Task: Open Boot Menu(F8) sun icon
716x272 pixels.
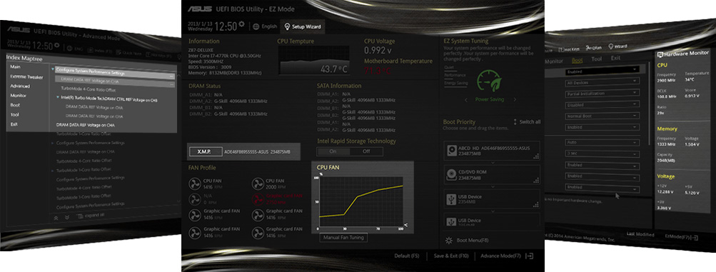Action: tap(449, 240)
